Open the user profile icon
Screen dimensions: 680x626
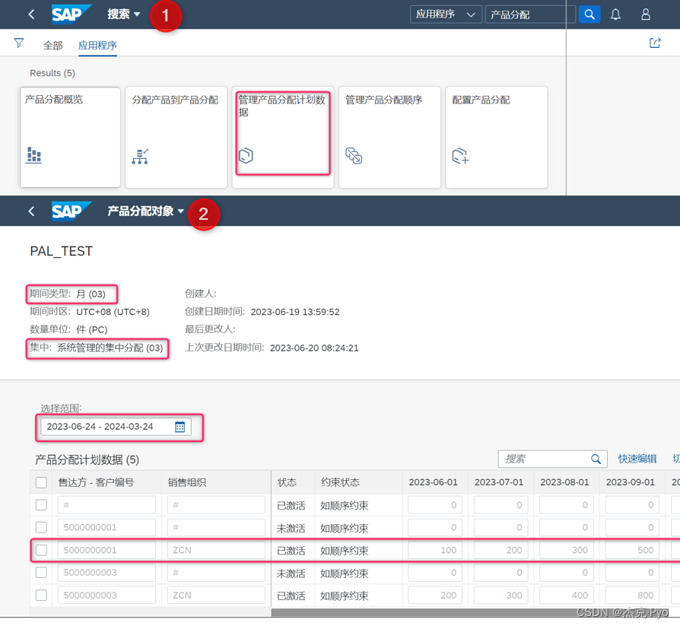[x=644, y=14]
